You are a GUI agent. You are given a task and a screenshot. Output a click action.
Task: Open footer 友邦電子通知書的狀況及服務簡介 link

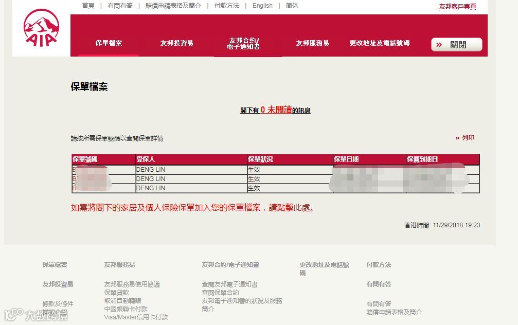(242, 305)
